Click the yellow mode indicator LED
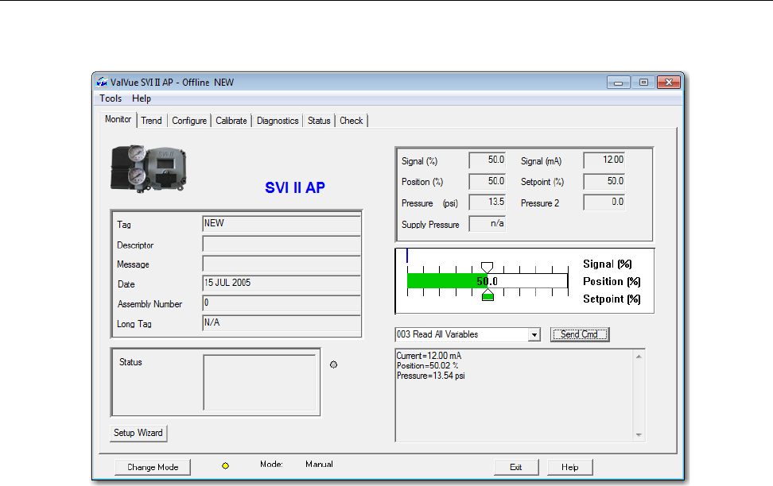This screenshot has height=486, width=773. click(225, 466)
